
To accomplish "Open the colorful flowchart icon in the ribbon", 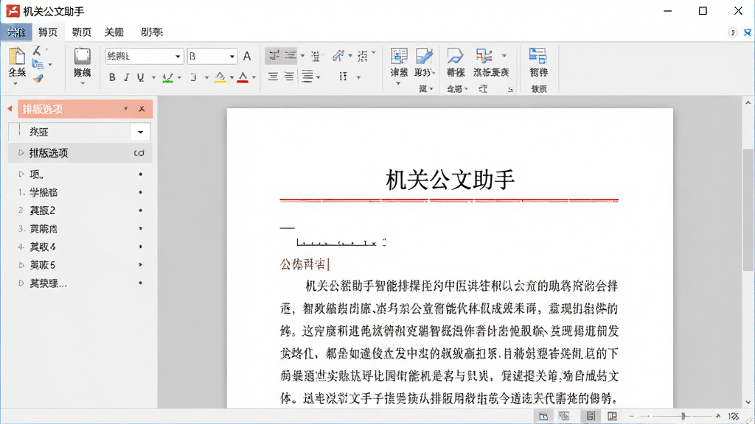I will pos(484,56).
